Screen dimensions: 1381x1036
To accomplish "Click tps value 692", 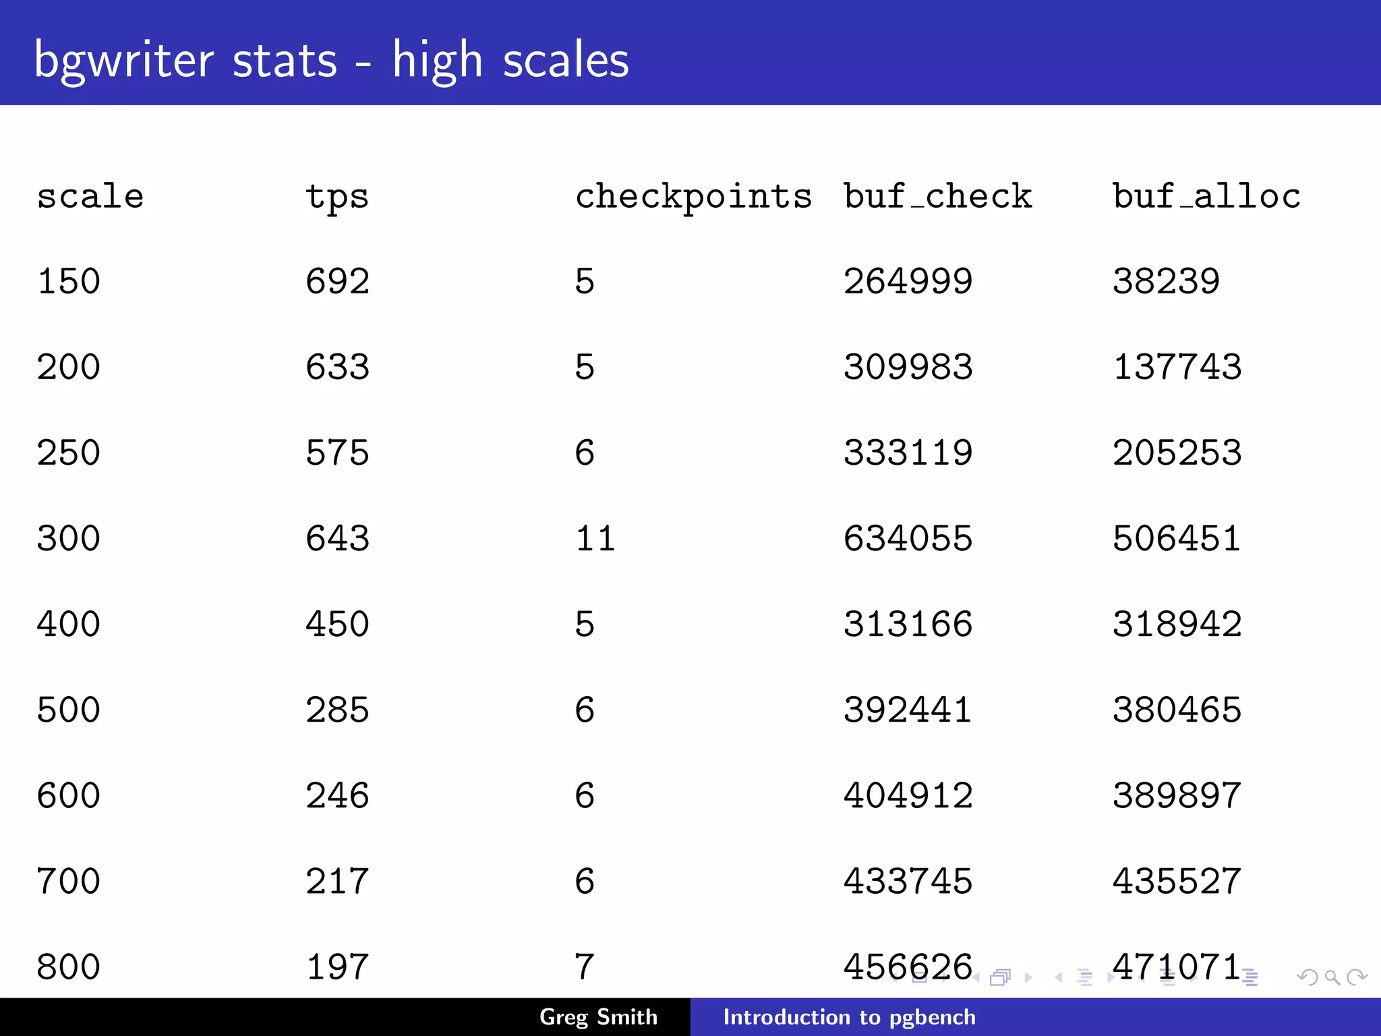I will pyautogui.click(x=337, y=281).
